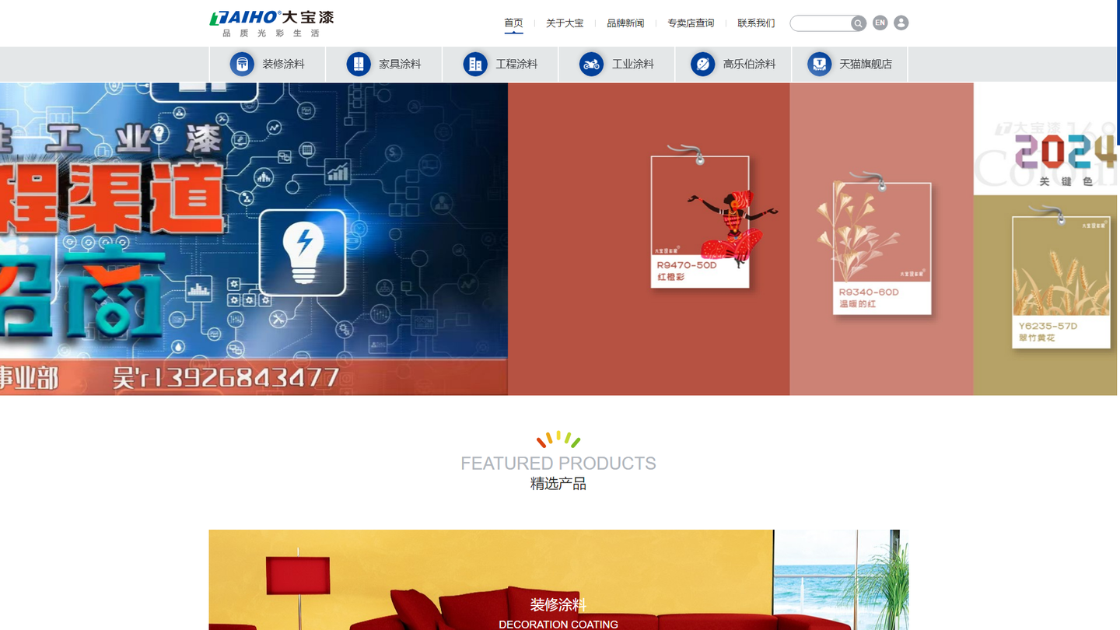Select the Y6235-57D color card

(1061, 282)
